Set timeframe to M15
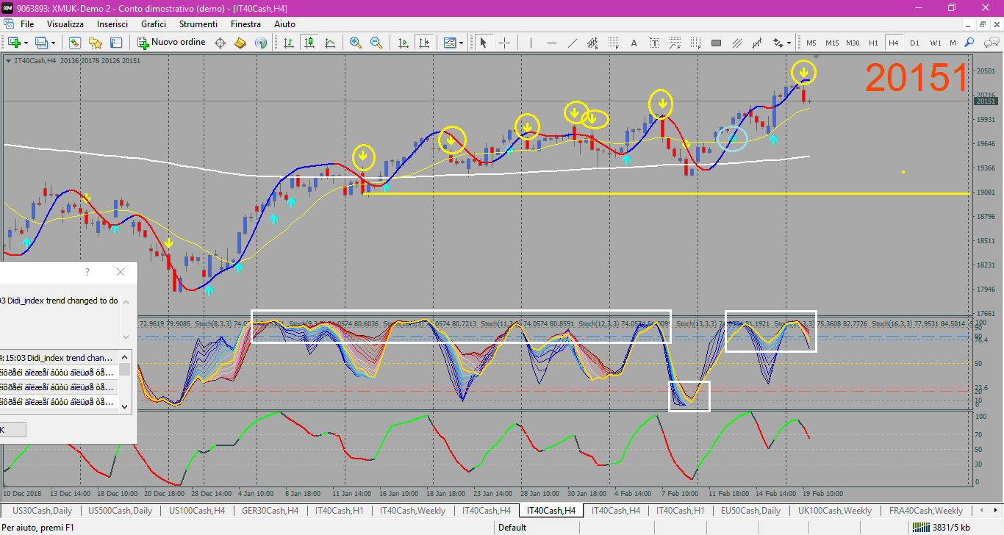The image size is (1004, 535). pyautogui.click(x=832, y=43)
